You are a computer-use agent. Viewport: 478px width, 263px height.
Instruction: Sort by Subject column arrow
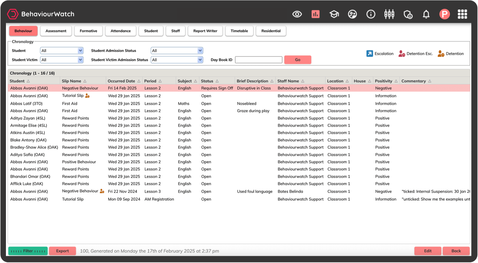coord(196,81)
